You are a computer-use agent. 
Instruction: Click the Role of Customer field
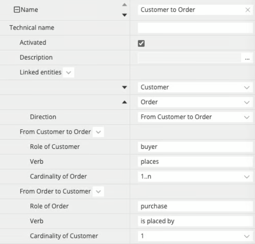coord(195,147)
